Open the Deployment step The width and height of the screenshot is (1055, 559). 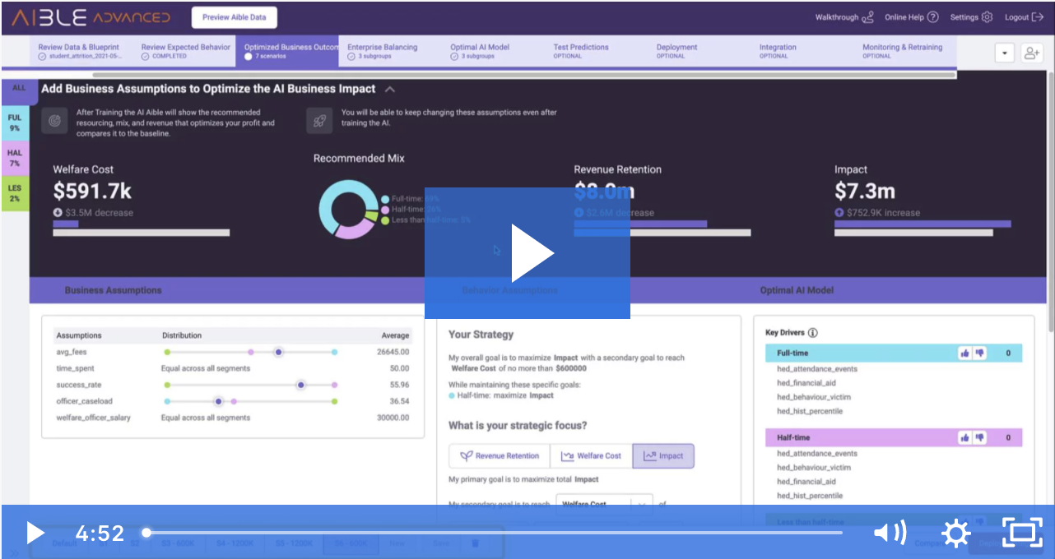(676, 51)
